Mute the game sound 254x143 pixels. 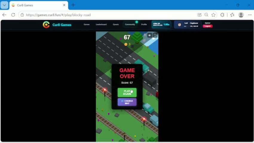[x=150, y=35]
